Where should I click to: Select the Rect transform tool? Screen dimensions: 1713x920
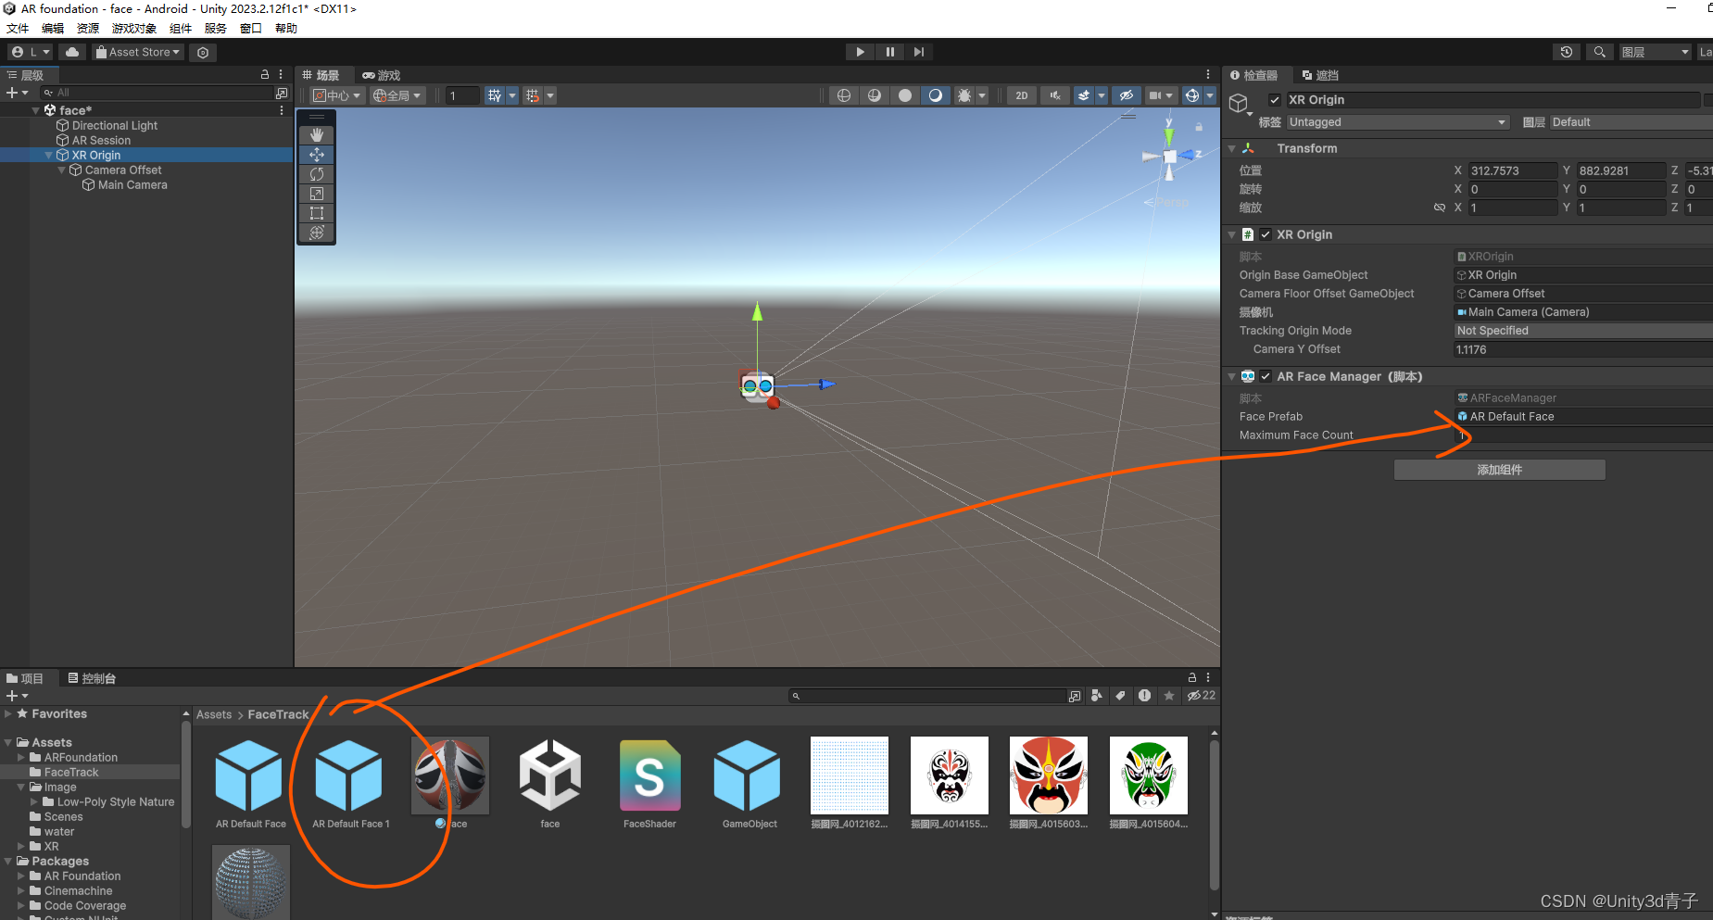tap(317, 213)
